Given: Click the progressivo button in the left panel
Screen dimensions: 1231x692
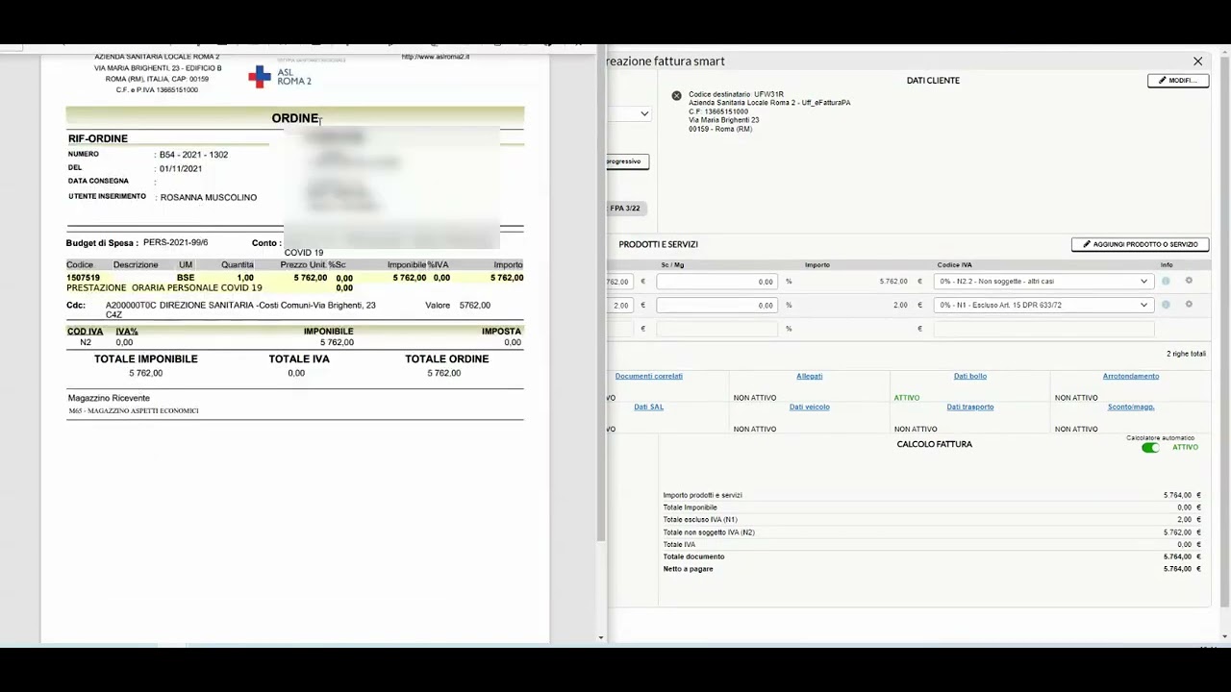Looking at the screenshot, I should (x=627, y=161).
